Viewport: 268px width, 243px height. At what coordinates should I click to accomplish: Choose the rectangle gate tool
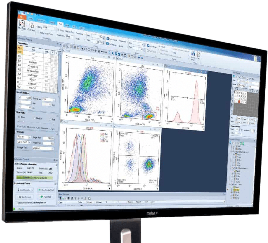click(86, 49)
